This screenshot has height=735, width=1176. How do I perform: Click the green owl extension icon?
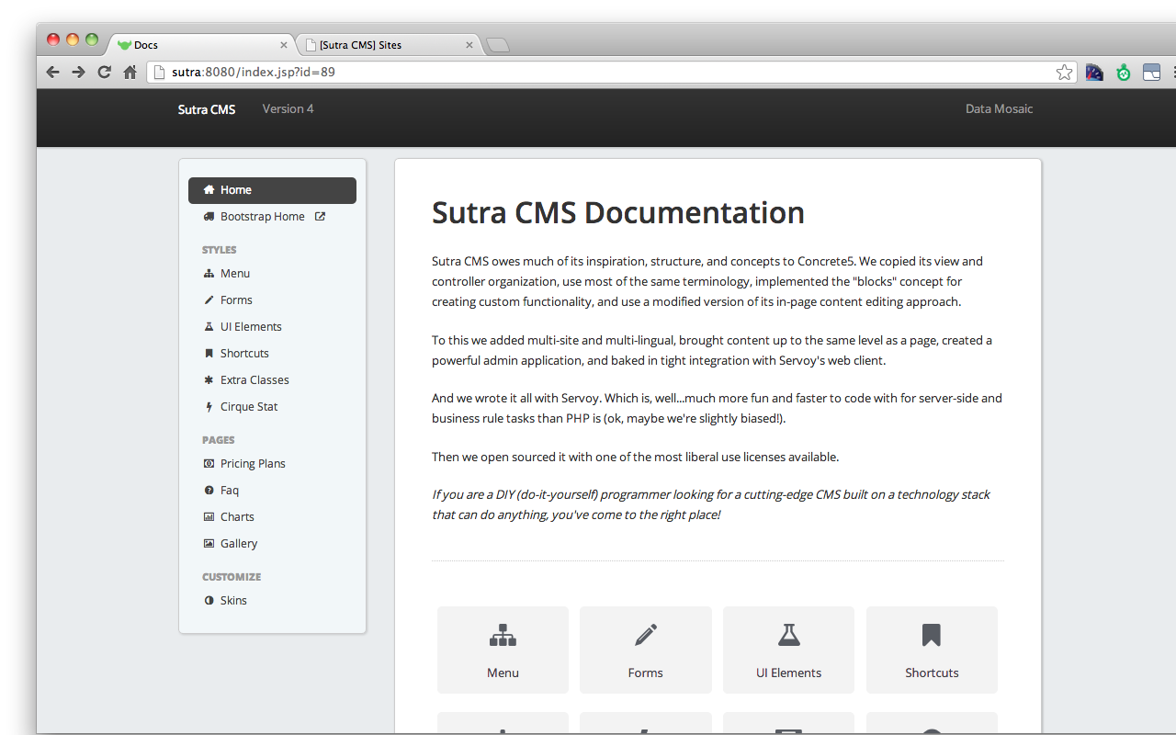(1123, 72)
